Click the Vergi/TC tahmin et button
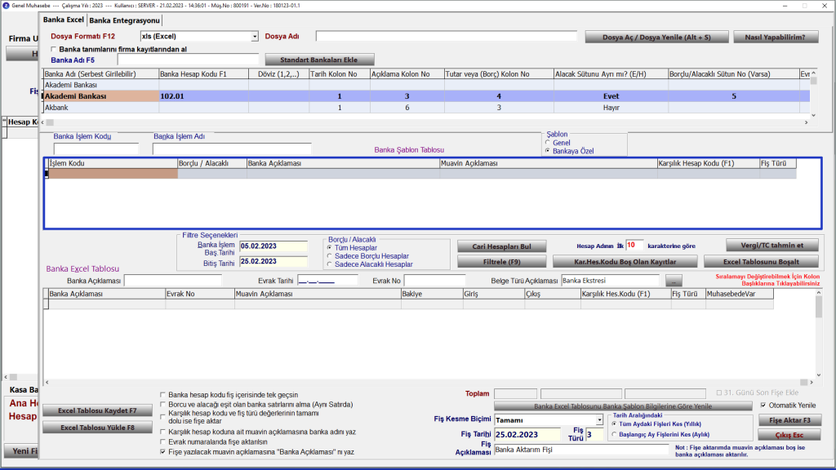836x470 pixels. (772, 245)
